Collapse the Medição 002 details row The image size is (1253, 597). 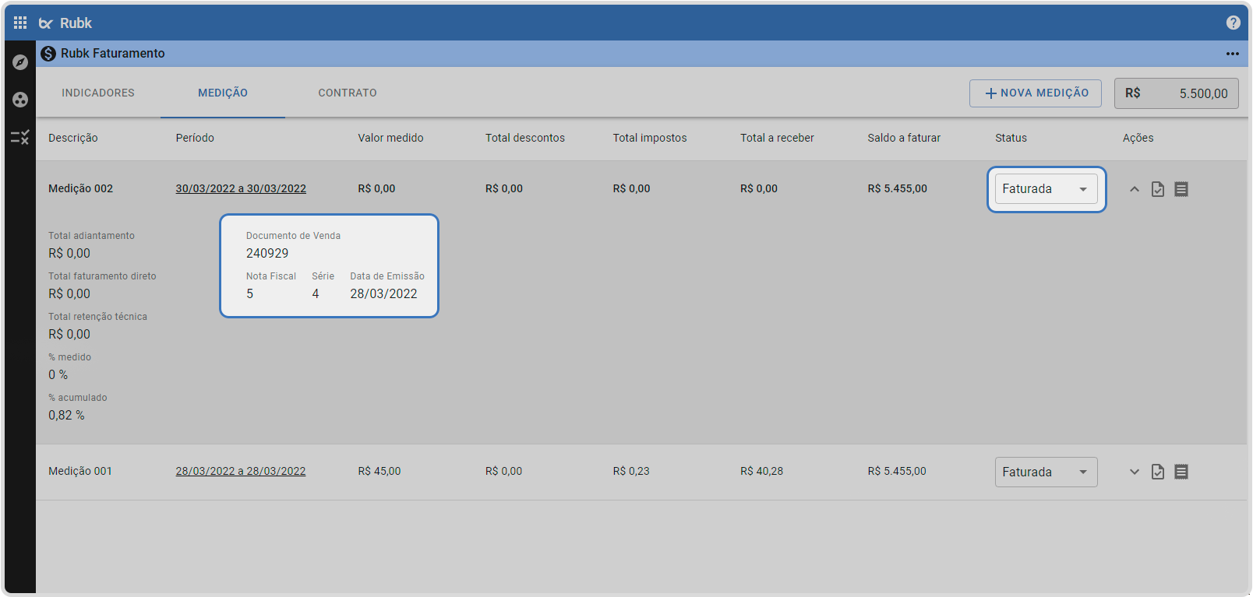point(1135,189)
